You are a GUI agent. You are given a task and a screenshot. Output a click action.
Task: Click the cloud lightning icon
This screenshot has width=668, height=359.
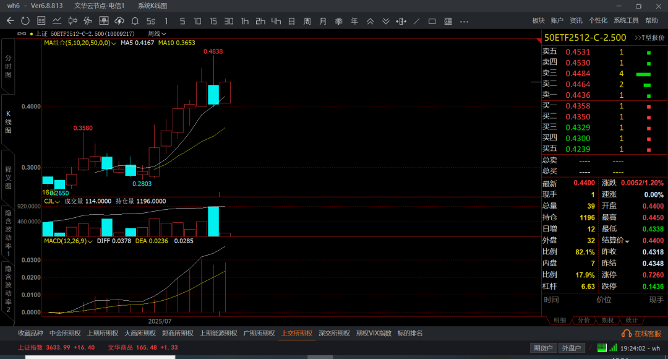click(x=119, y=21)
